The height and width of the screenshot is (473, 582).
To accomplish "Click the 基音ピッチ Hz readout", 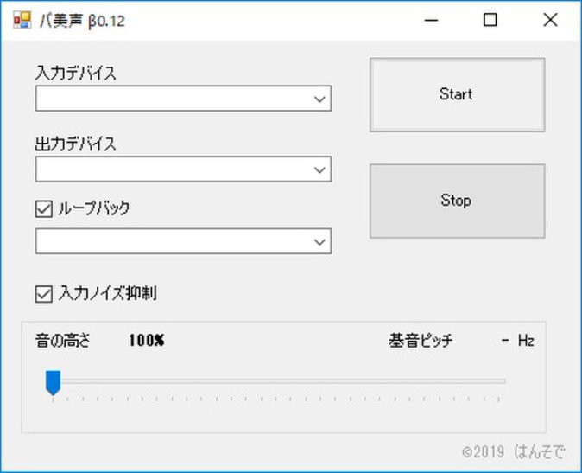I will coord(518,341).
